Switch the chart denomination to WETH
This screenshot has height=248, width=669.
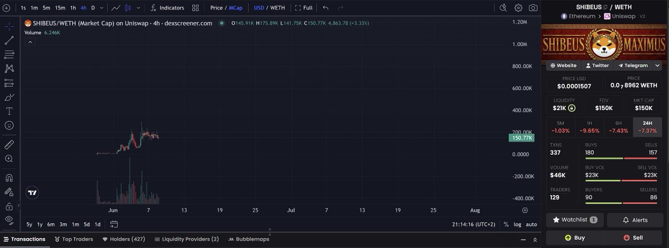(278, 8)
